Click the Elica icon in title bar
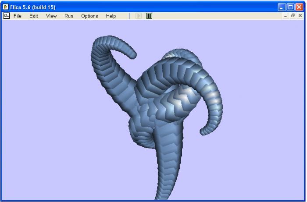Image resolution: width=307 pixels, height=202 pixels. click(5, 7)
